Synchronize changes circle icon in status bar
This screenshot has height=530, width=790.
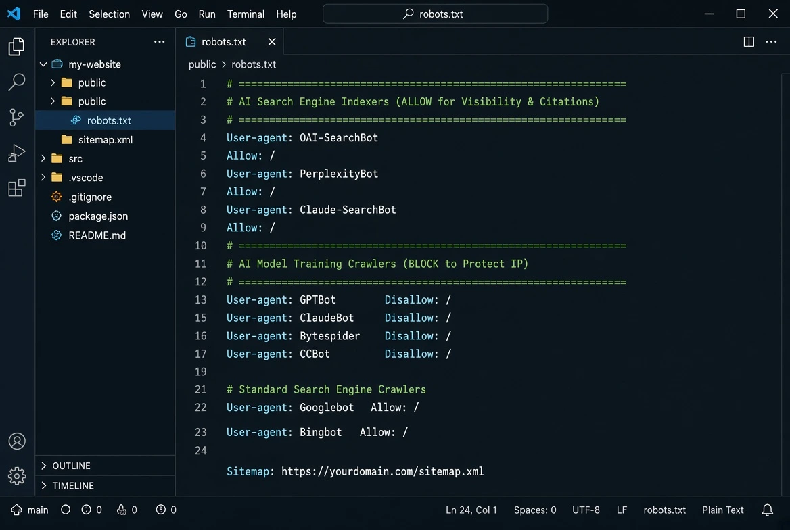coord(66,510)
